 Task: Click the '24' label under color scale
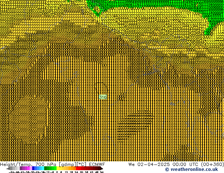[x=76, y=172]
